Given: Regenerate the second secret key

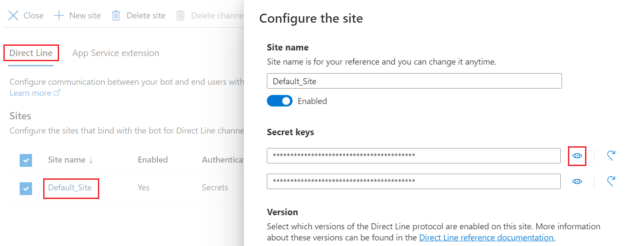Looking at the screenshot, I should [611, 181].
